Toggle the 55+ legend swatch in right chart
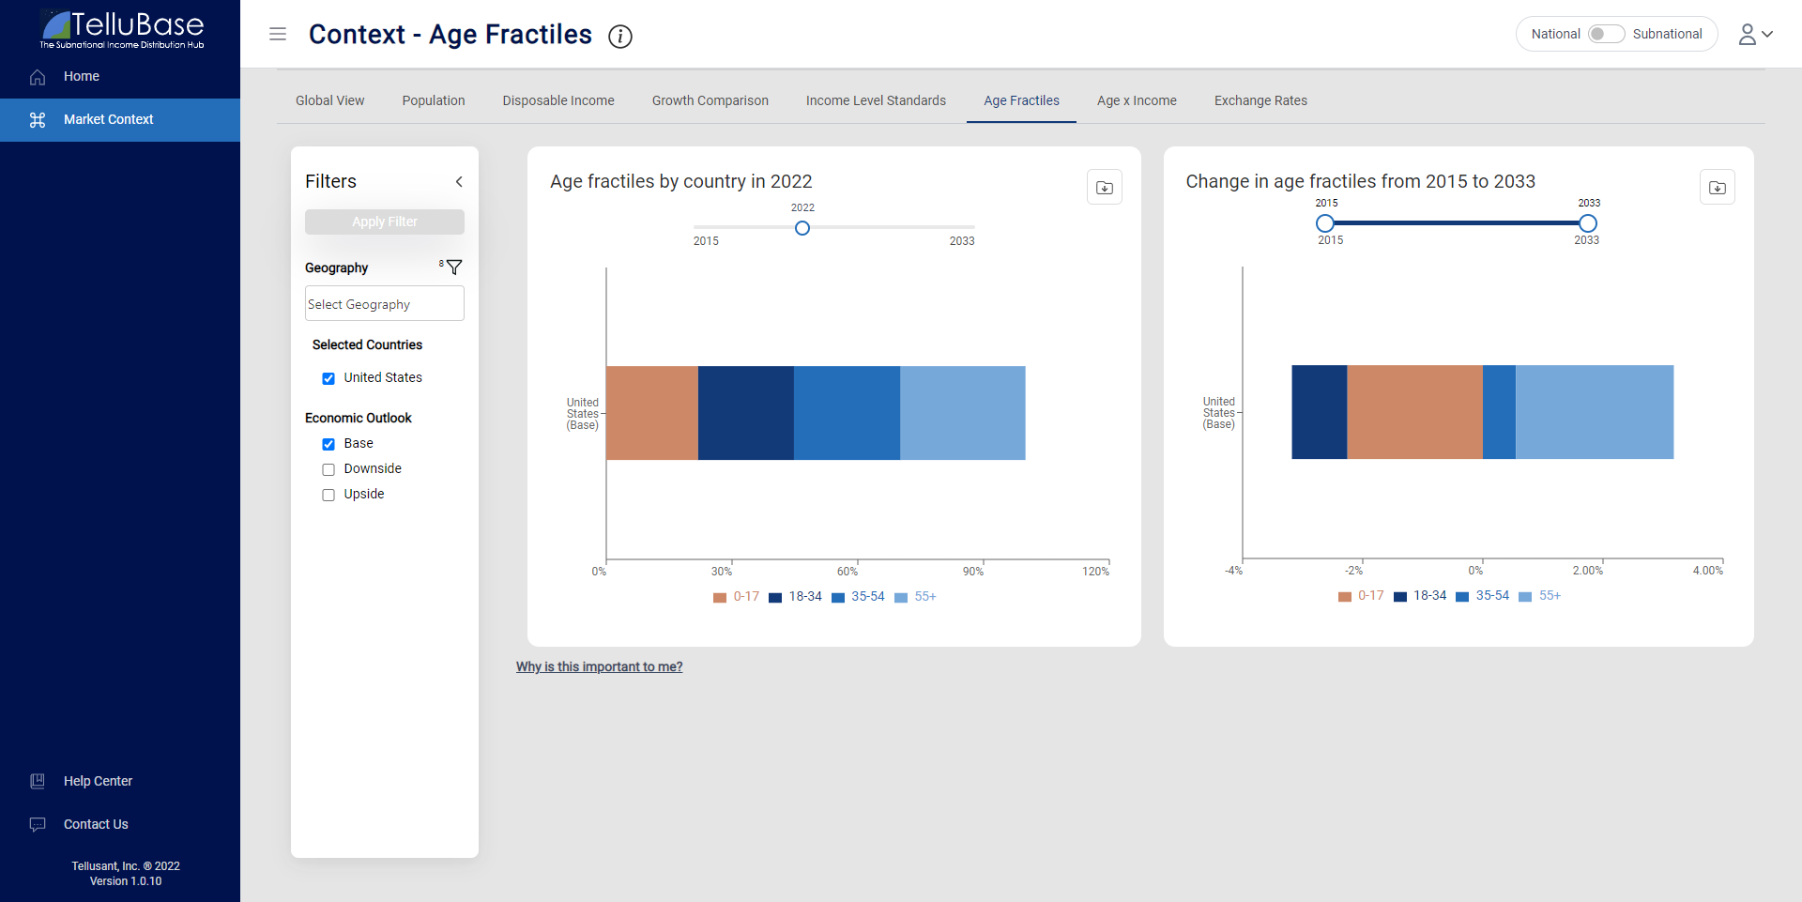 [x=1525, y=597]
